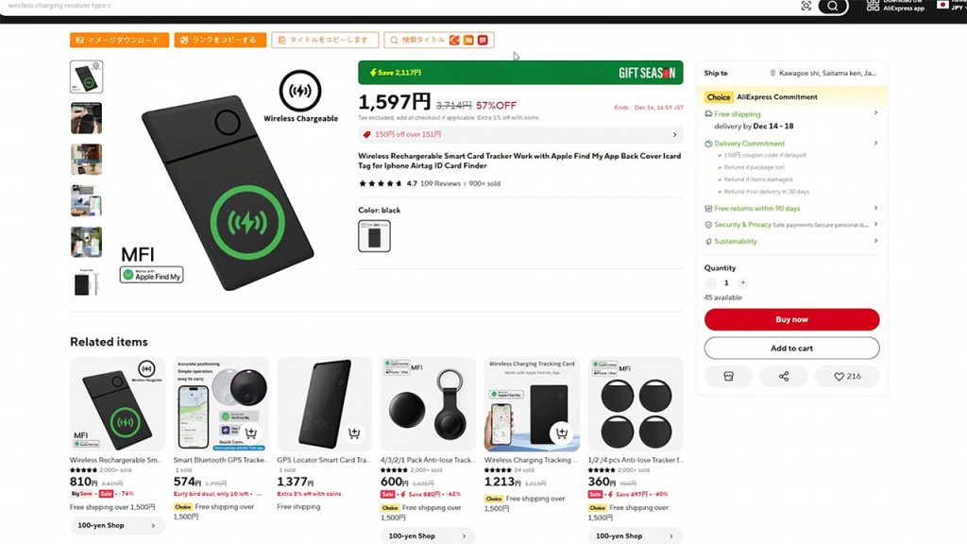967x544 pixels.
Task: Expand Free returns within 90 days
Action: 875,208
